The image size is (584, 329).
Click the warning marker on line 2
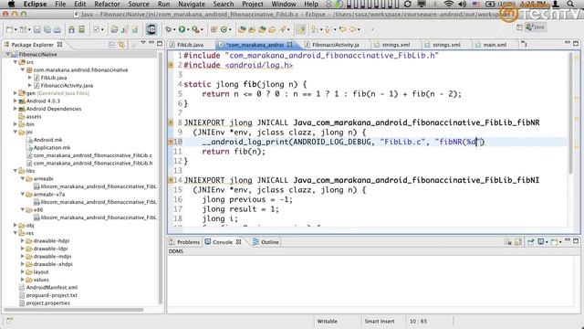171,65
